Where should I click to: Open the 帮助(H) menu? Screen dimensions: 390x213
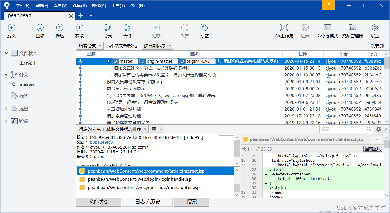click(137, 6)
